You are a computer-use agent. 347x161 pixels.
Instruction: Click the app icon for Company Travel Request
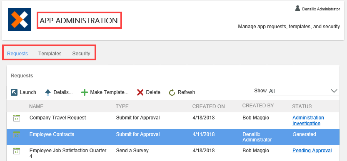click(x=17, y=118)
